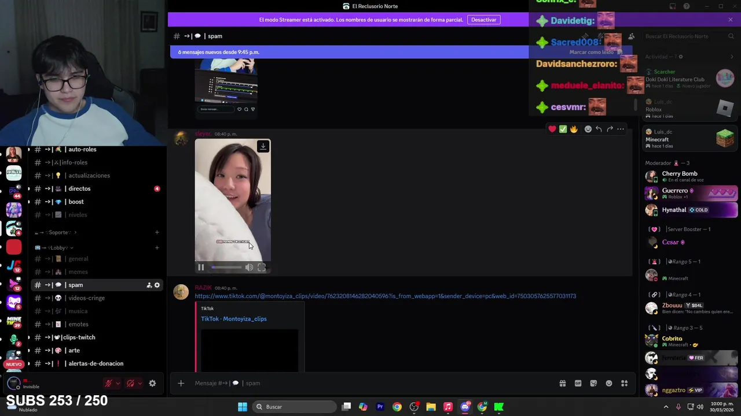
Task: Open the microphone input options arrow
Action: tap(118, 383)
